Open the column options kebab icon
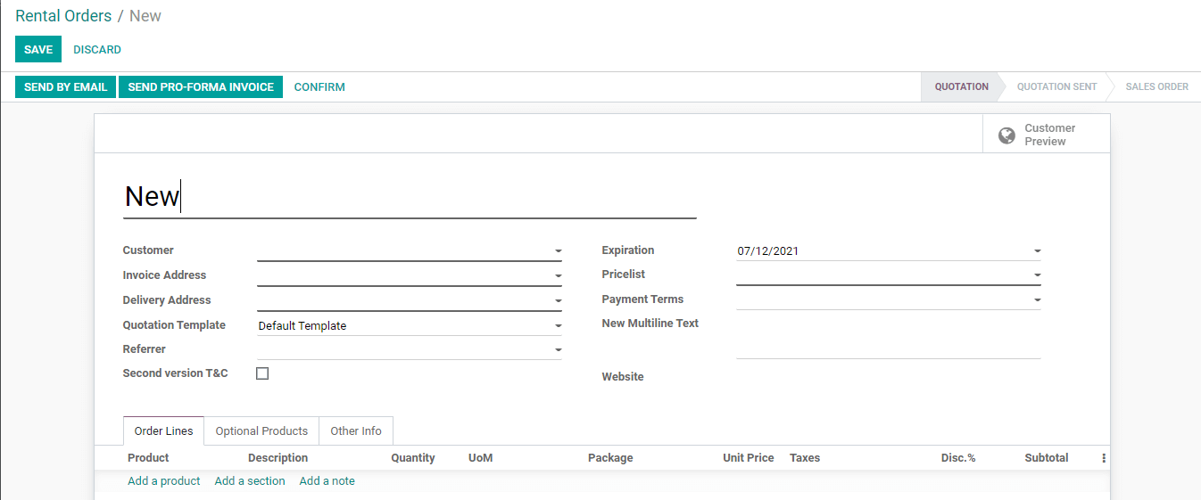This screenshot has height=500, width=1201. pyautogui.click(x=1104, y=458)
